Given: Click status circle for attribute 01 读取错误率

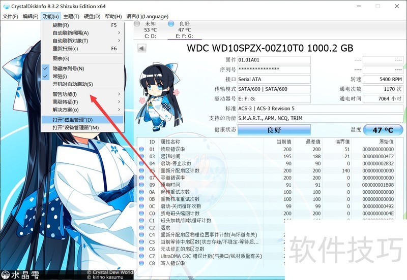Looking at the screenshot, I should pyautogui.click(x=141, y=149).
